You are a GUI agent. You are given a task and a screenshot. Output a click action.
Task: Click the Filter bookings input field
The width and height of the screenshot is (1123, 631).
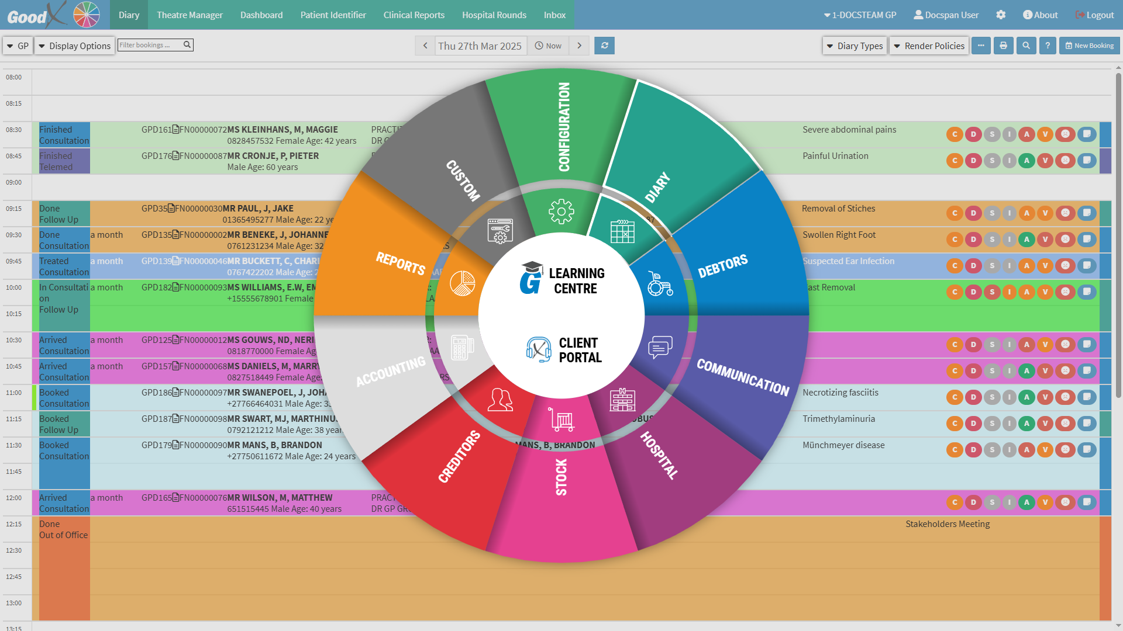tap(155, 45)
